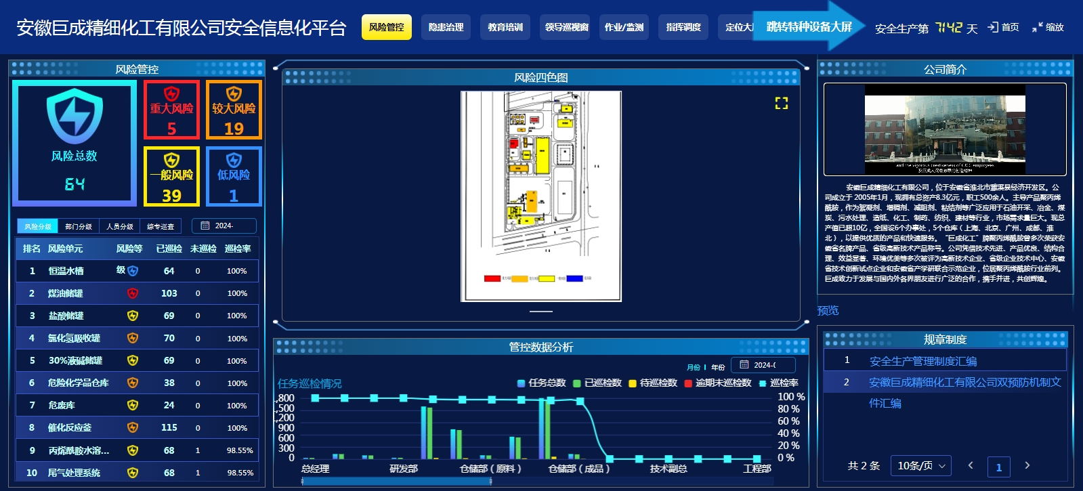This screenshot has width=1083, height=491.
Task: Select the 风险分级 tab
Action: coord(37,226)
